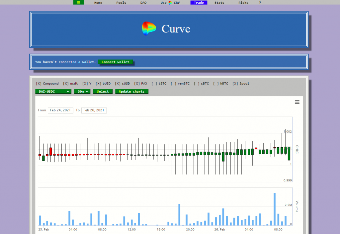This screenshot has height=234, width=340.
Task: Click the Curve logo in the banner
Action: 149,29
